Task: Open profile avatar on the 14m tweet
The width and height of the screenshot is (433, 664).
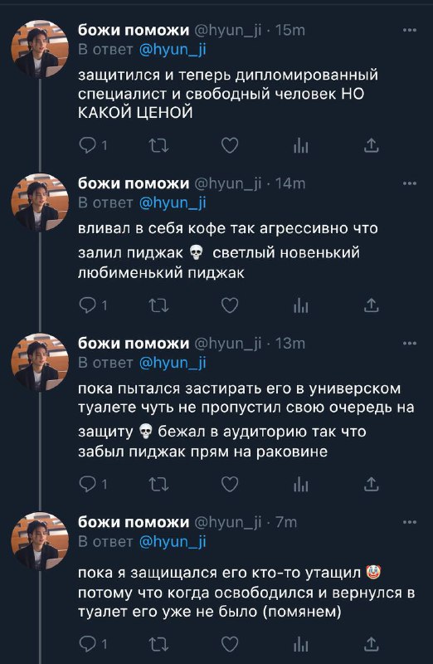Action: click(x=40, y=202)
